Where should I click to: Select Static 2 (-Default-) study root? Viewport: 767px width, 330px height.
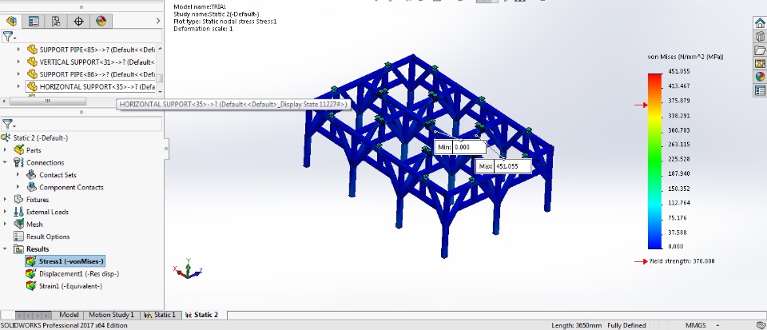41,138
